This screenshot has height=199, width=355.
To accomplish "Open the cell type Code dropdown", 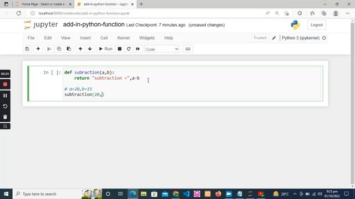I will coord(162,49).
